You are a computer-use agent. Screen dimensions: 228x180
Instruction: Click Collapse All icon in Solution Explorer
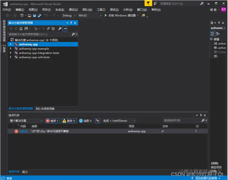48,28
